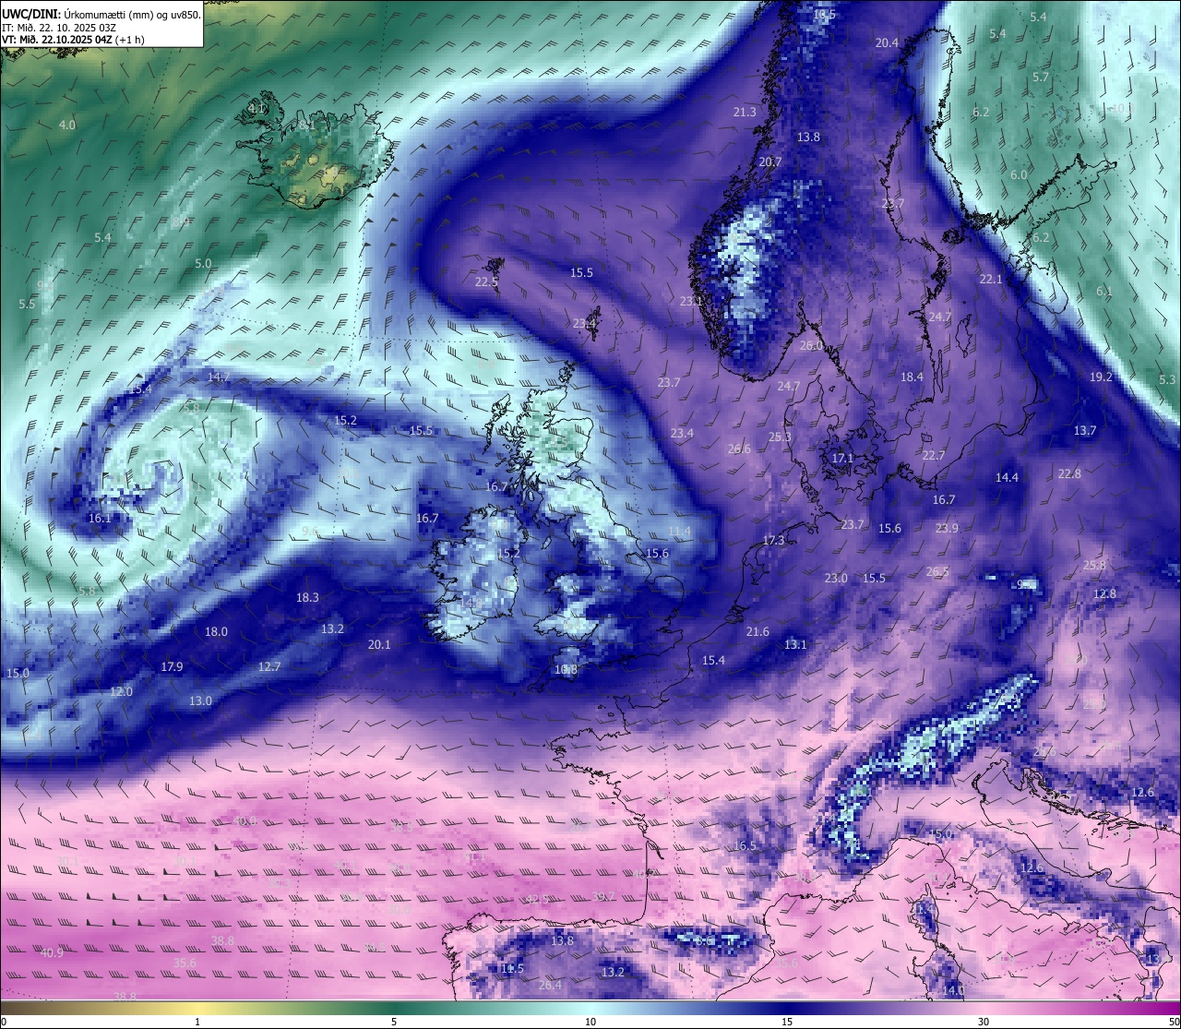
Task: Select the color scale tick label '10'
Action: pos(590,1022)
